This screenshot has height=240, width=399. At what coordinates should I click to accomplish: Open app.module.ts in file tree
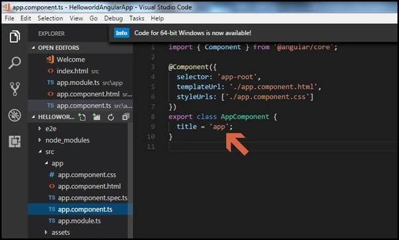[x=80, y=221]
